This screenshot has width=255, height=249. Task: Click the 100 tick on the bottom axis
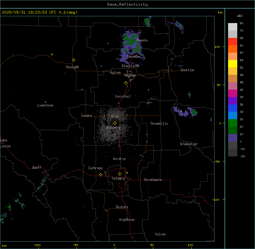pyautogui.click(x=190, y=245)
